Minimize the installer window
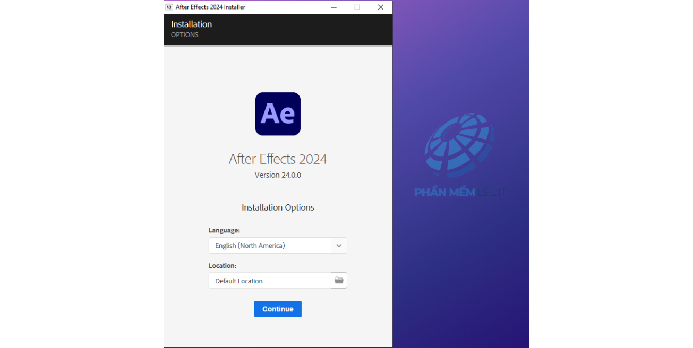The height and width of the screenshot is (348, 693). (333, 7)
